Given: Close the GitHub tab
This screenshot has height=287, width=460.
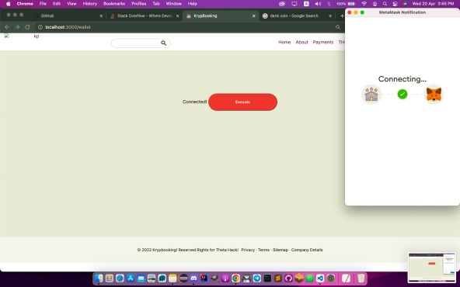Looking at the screenshot, I should (x=101, y=16).
